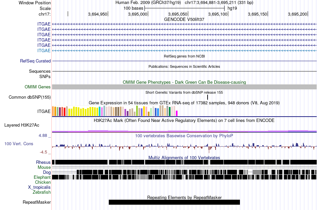Viewport: 317px width, 210px height.
Task: Click the Scale label
Action: pos(45,8)
